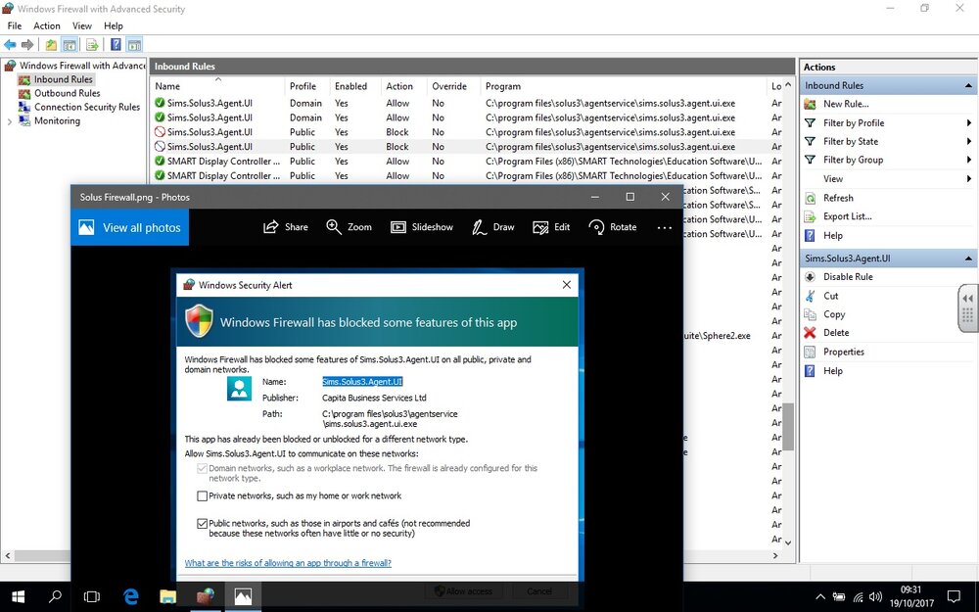Click Draw in the Photos toolbar
This screenshot has width=979, height=612.
pos(493,227)
